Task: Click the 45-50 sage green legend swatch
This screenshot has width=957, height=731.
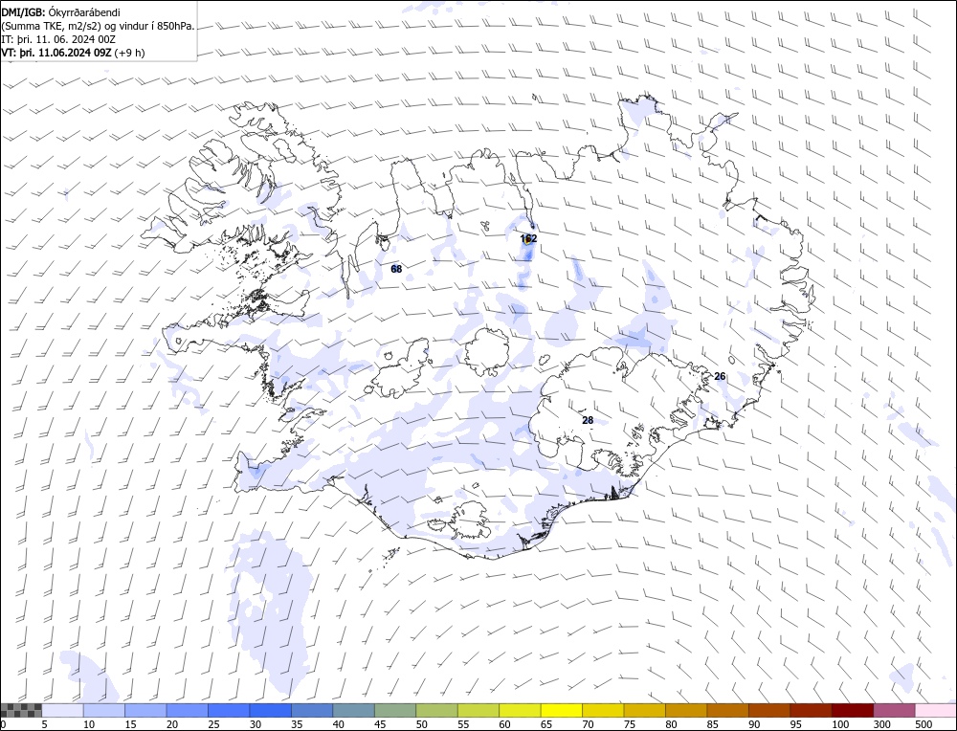Action: [x=395, y=710]
